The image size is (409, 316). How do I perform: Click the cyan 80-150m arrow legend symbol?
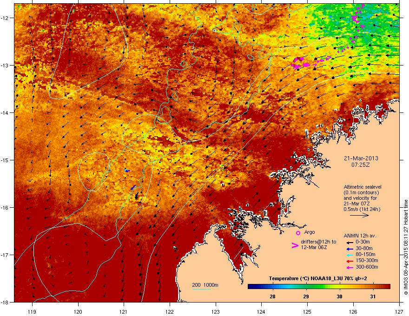[x=350, y=255]
